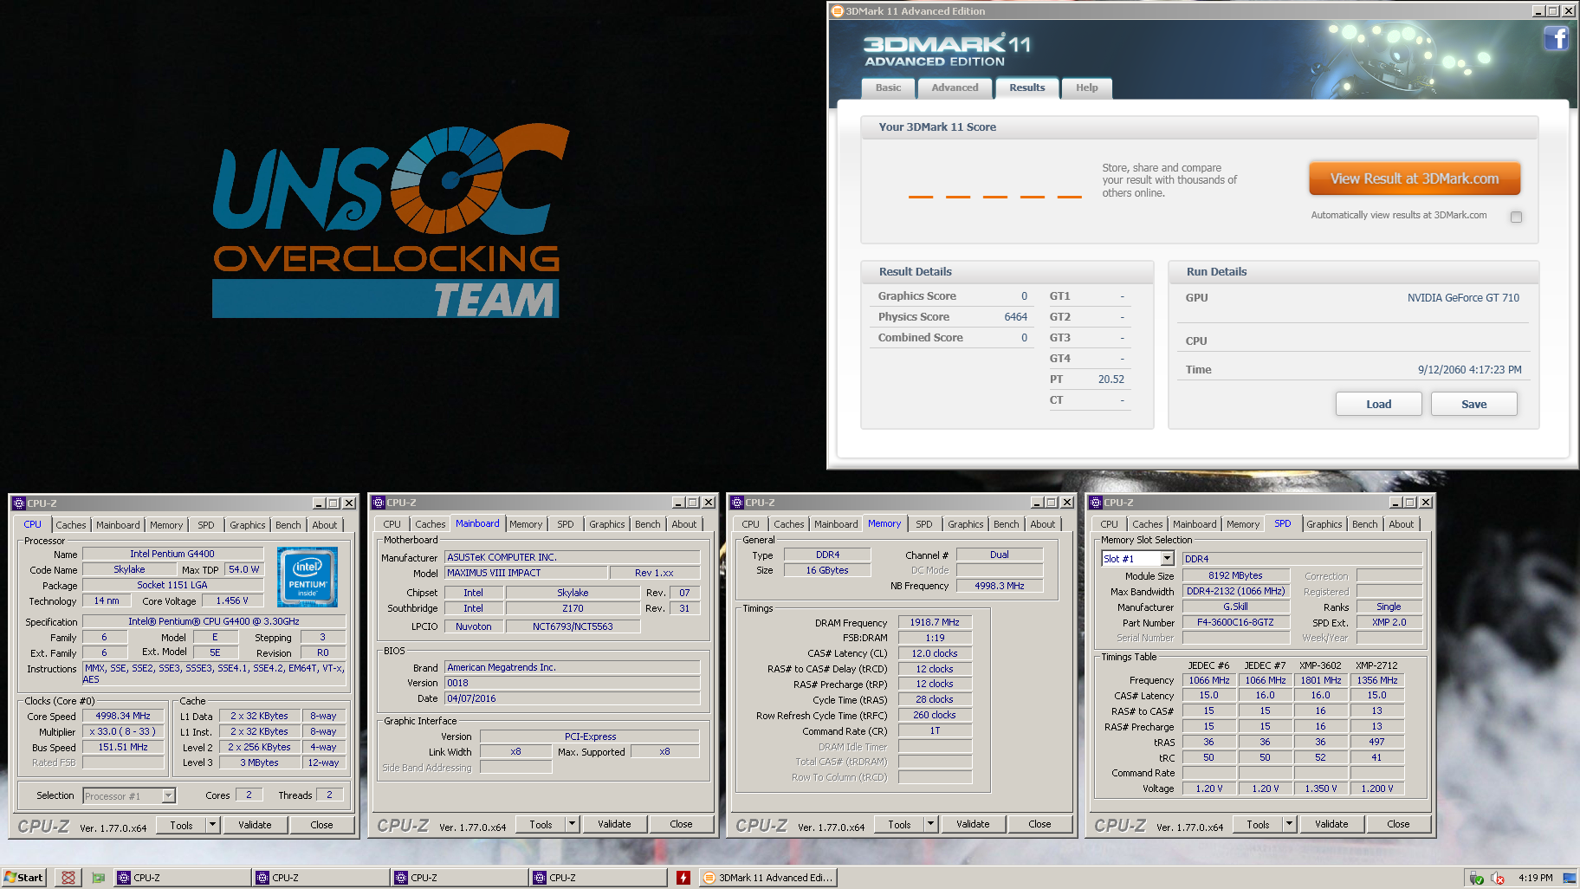Click the muted volume tray icon
1580x889 pixels.
(1498, 879)
